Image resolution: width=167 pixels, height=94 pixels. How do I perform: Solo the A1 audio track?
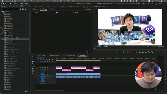pyautogui.click(x=50, y=77)
